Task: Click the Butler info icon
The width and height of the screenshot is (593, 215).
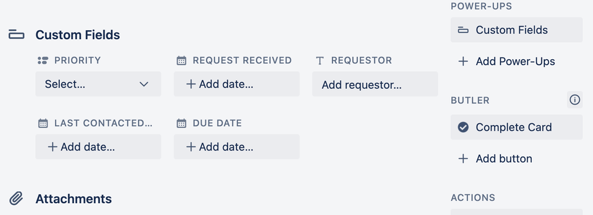Action: click(575, 100)
